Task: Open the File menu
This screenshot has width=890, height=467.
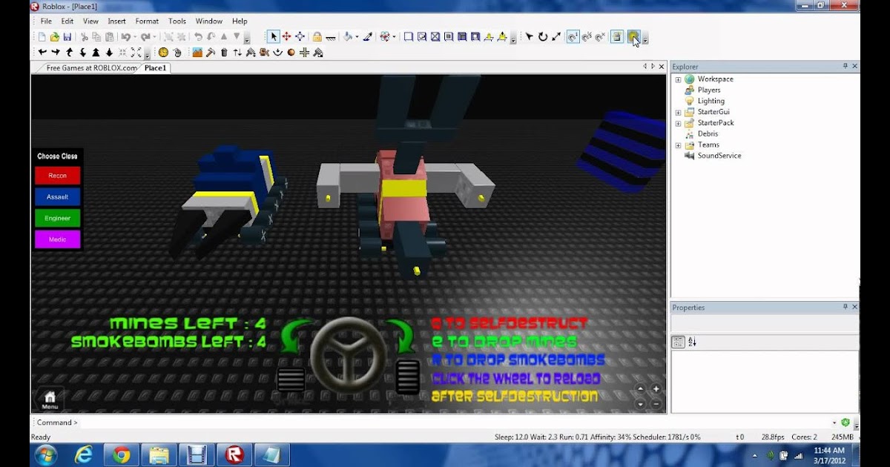Action: click(46, 21)
